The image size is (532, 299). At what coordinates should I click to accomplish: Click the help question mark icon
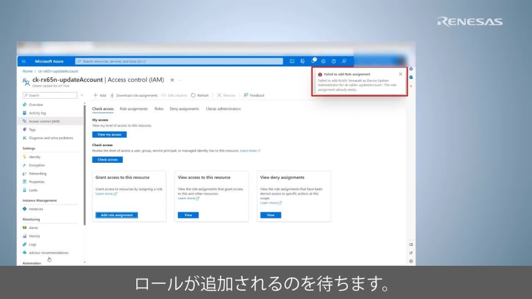tap(334, 61)
